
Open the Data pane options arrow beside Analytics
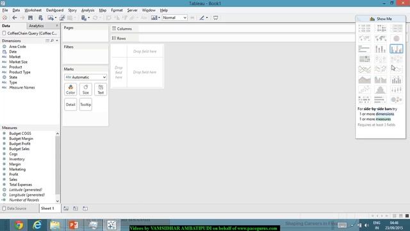click(57, 26)
